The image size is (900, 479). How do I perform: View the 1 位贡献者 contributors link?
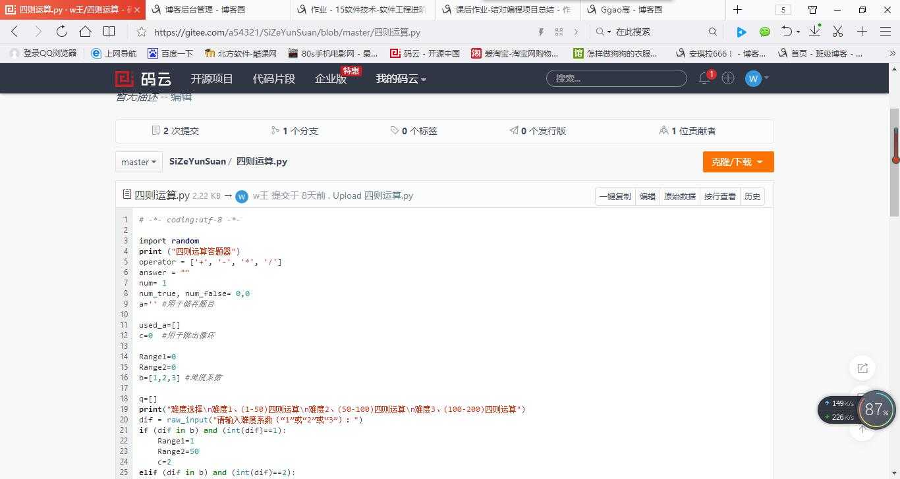687,131
